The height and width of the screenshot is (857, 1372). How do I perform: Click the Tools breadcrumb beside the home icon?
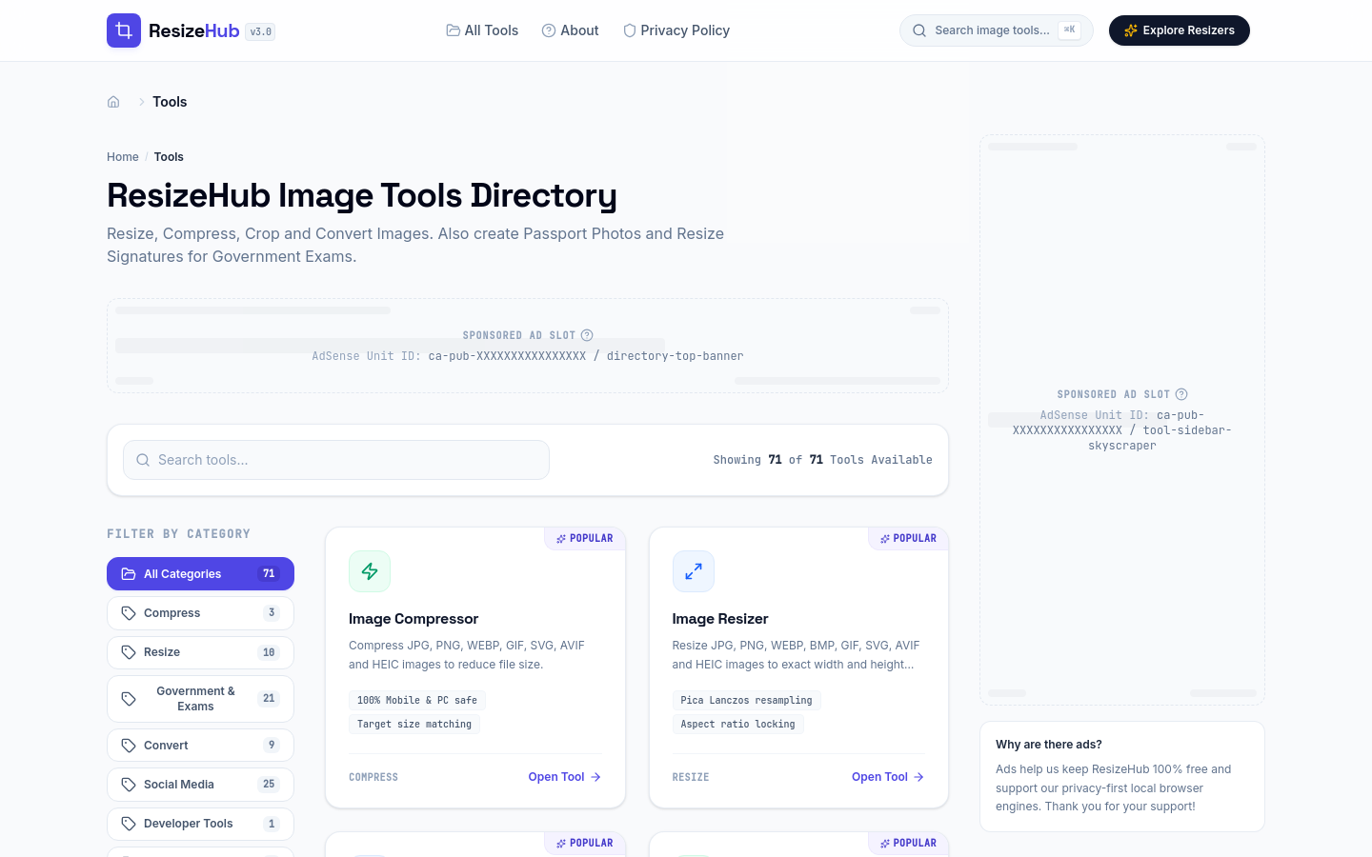[170, 102]
